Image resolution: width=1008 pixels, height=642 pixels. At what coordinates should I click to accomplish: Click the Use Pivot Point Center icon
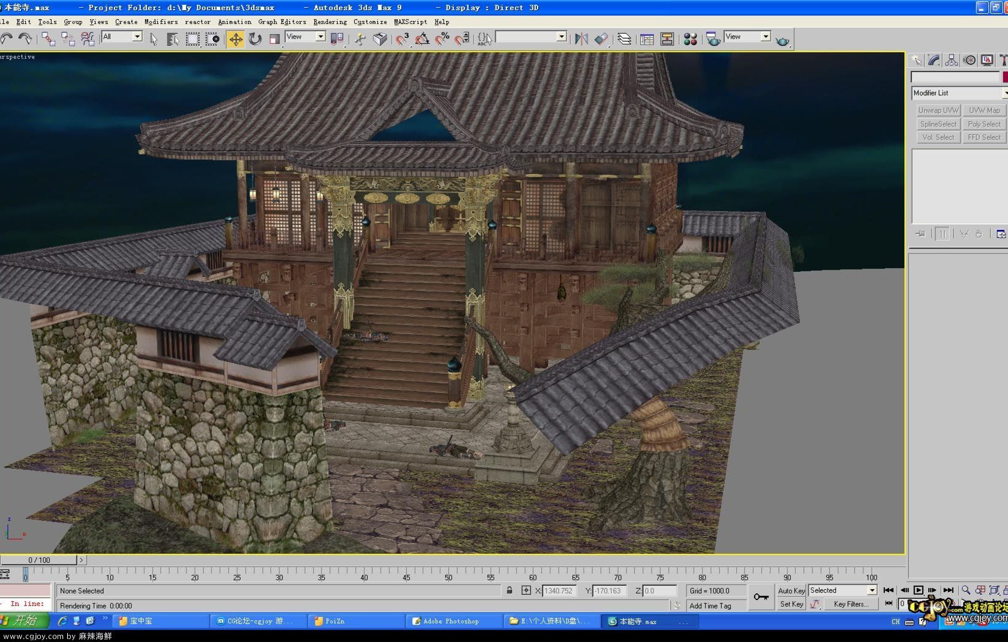point(337,39)
